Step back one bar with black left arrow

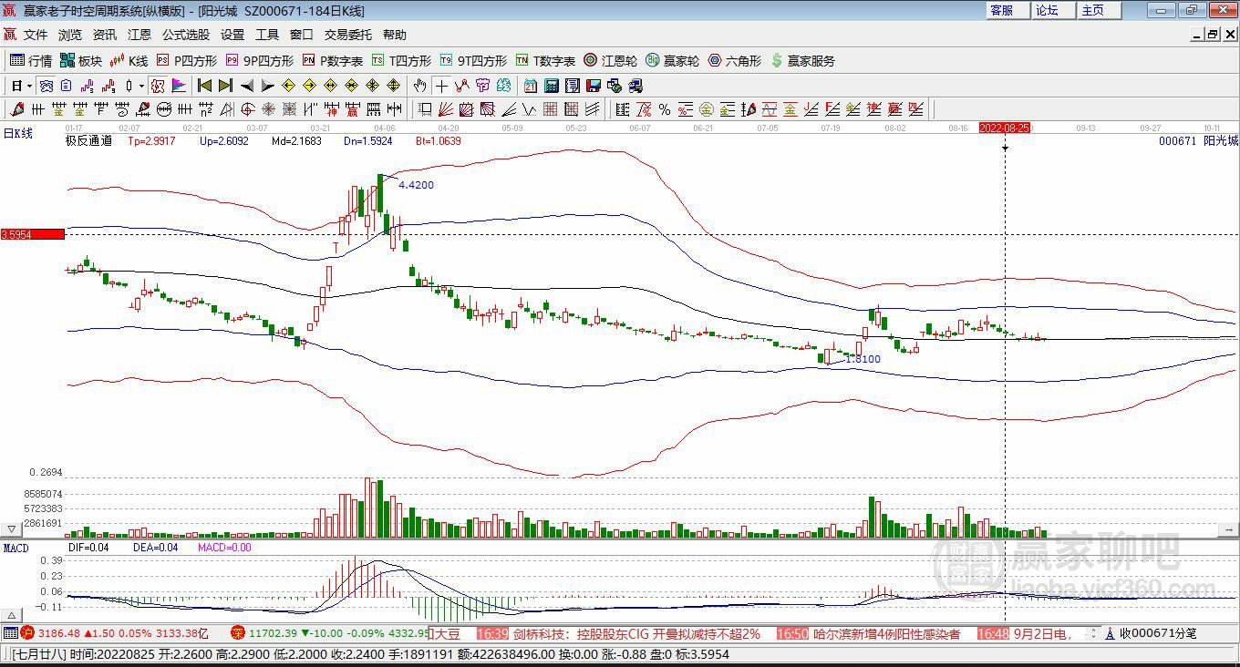(246, 86)
